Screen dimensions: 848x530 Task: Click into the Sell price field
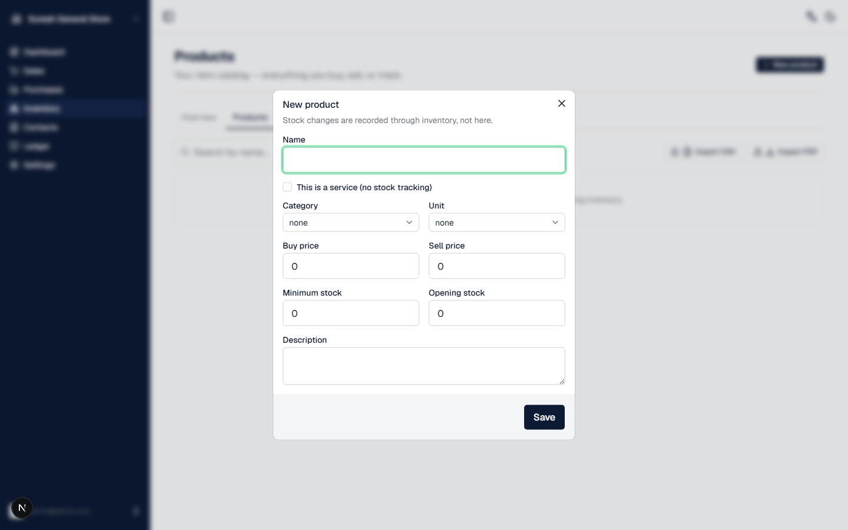[x=497, y=266]
